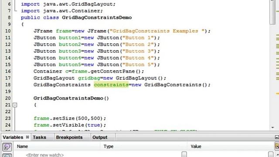Viewport: 279px width, 157px height.
Task: Show the Output tab
Action: (100, 137)
